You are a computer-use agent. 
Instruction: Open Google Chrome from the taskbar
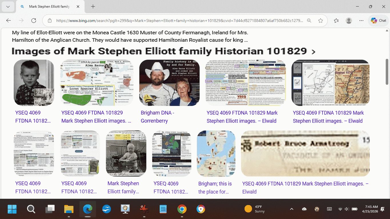pyautogui.click(x=182, y=209)
